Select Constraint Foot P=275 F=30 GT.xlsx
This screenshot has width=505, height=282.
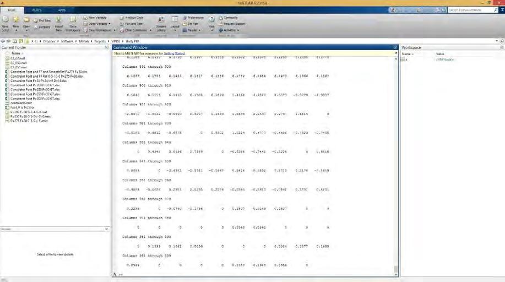(x=35, y=94)
